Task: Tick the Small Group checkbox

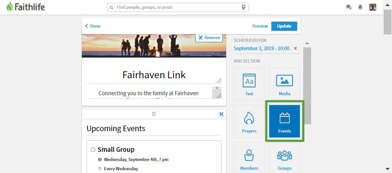Action: [x=93, y=150]
